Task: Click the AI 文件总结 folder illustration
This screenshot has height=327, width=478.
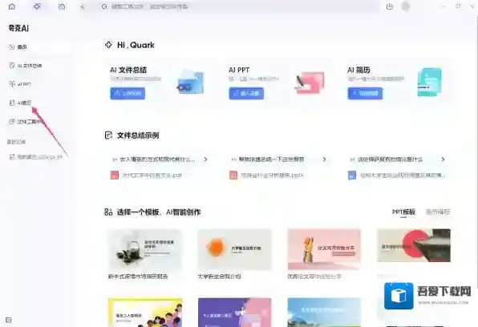Action: pyautogui.click(x=190, y=83)
